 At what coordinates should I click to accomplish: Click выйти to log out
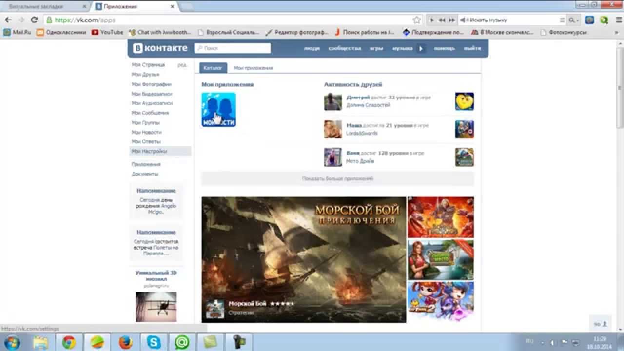point(472,48)
